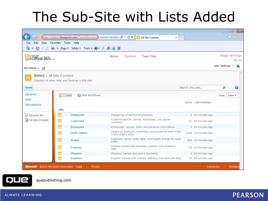Click the search magnifier next to Search this site
This screenshot has height=201, width=268.
[224, 87]
